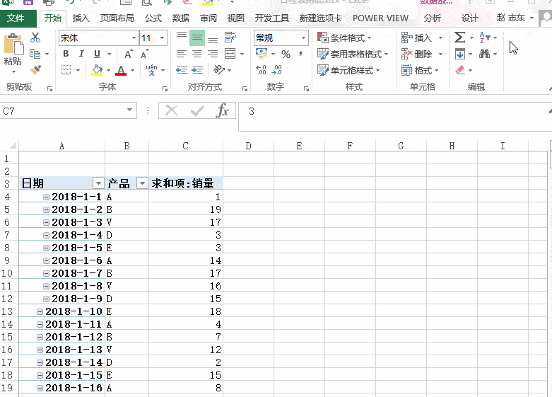The width and height of the screenshot is (552, 397).
Task: Toggle middle align icon
Action: tap(197, 38)
